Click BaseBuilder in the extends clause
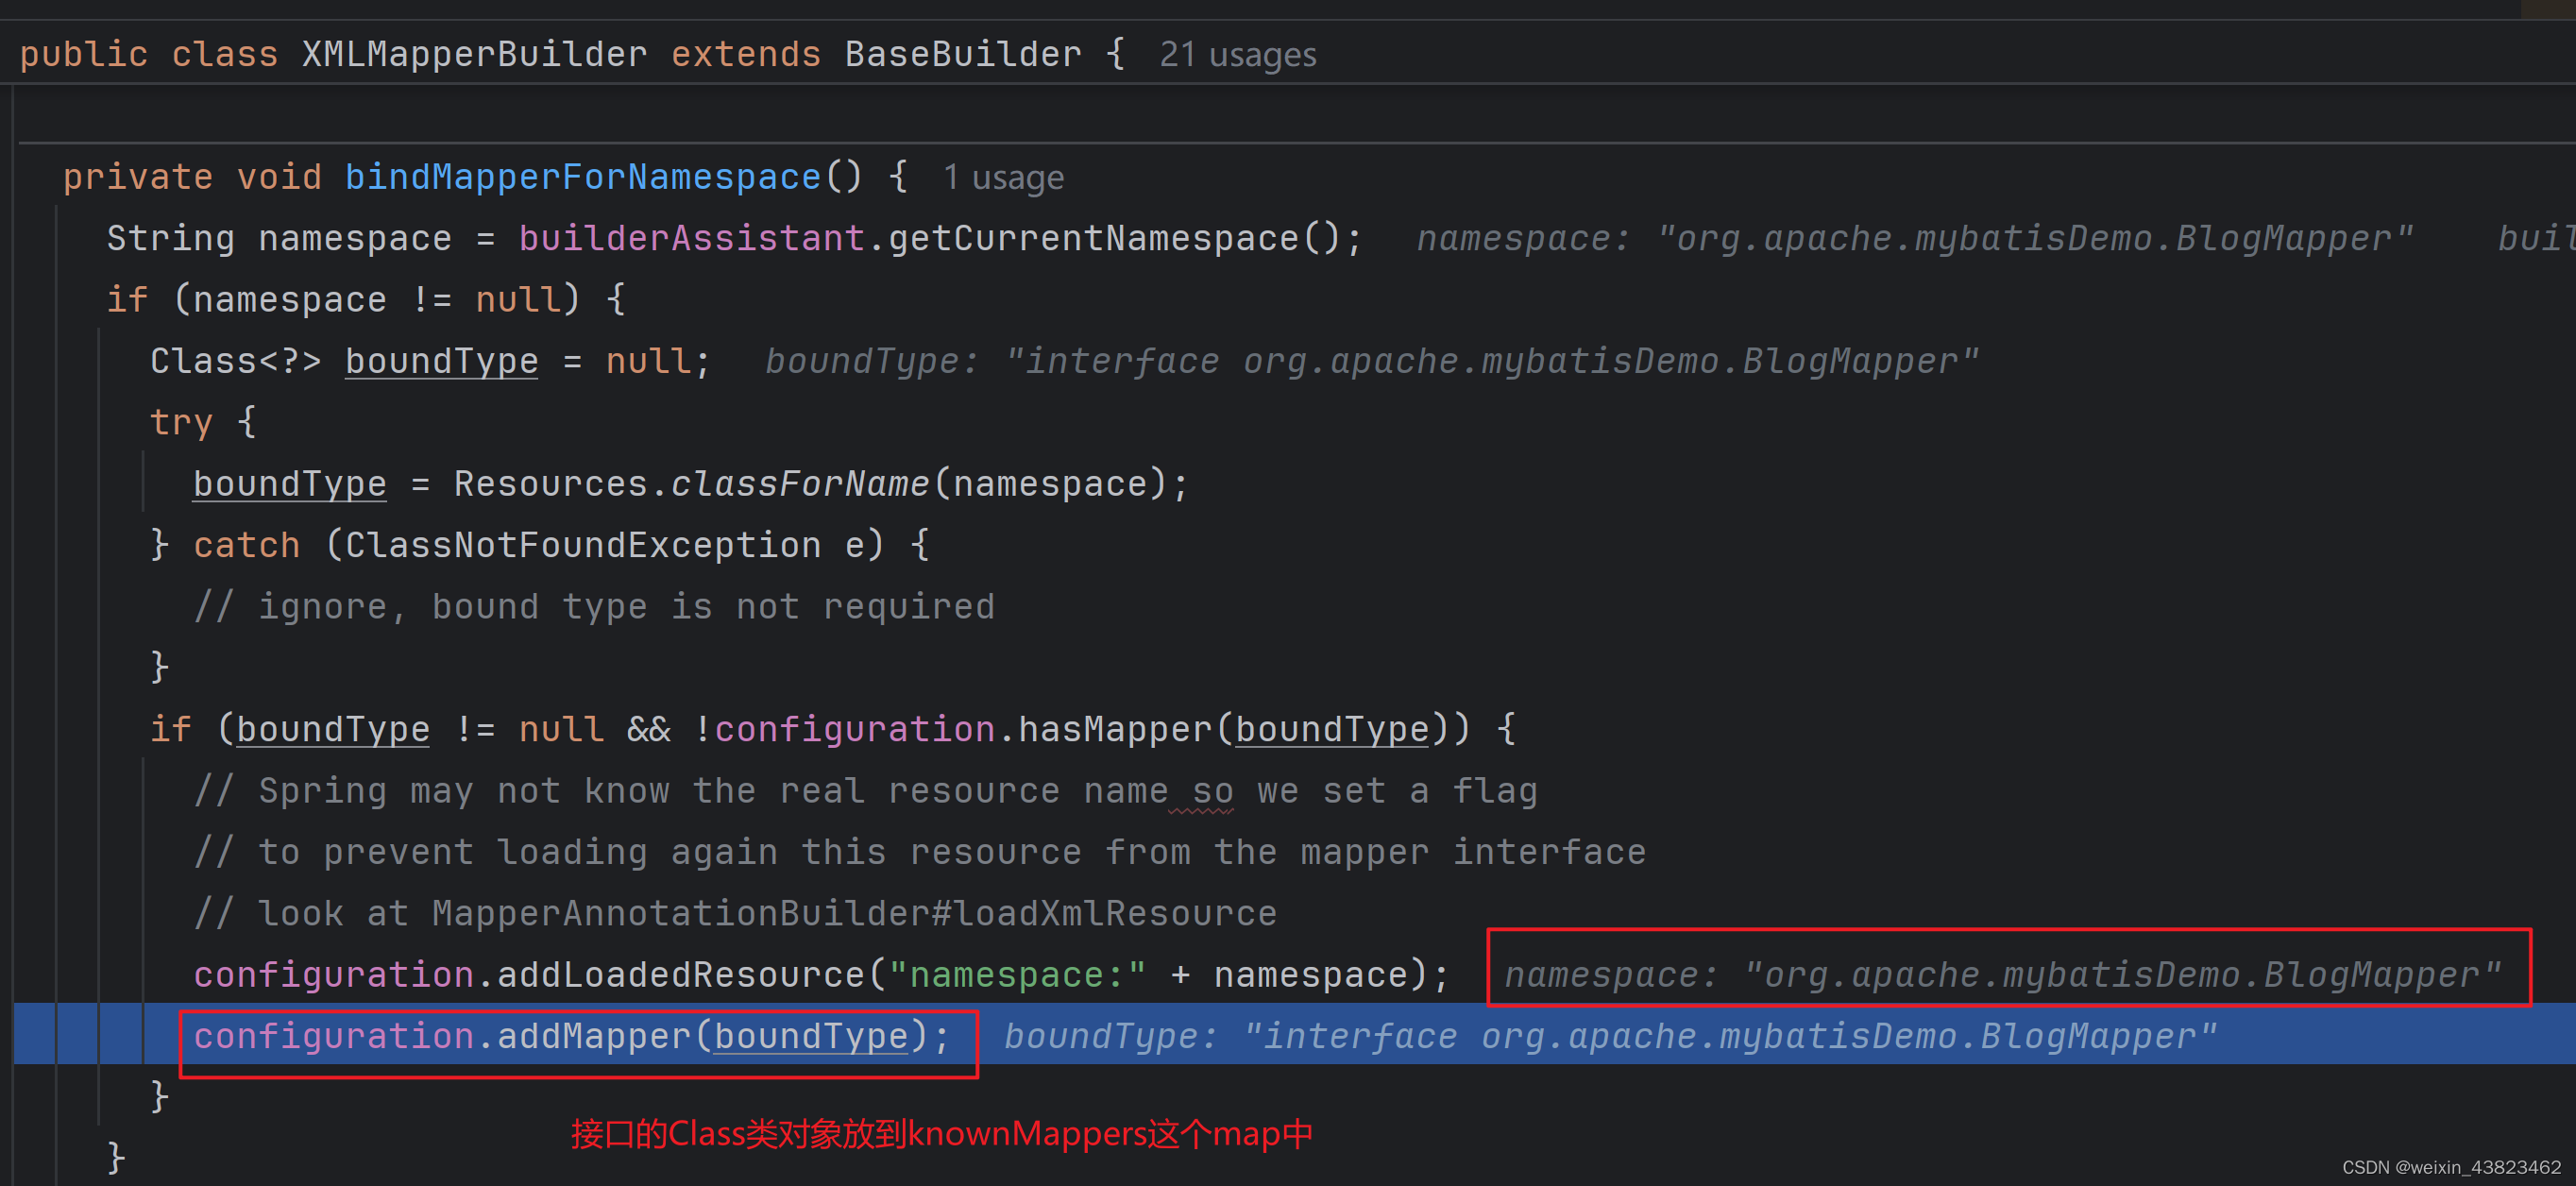The image size is (2576, 1186). pos(962,54)
